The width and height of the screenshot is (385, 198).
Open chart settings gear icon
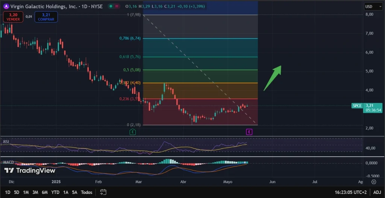click(x=374, y=182)
